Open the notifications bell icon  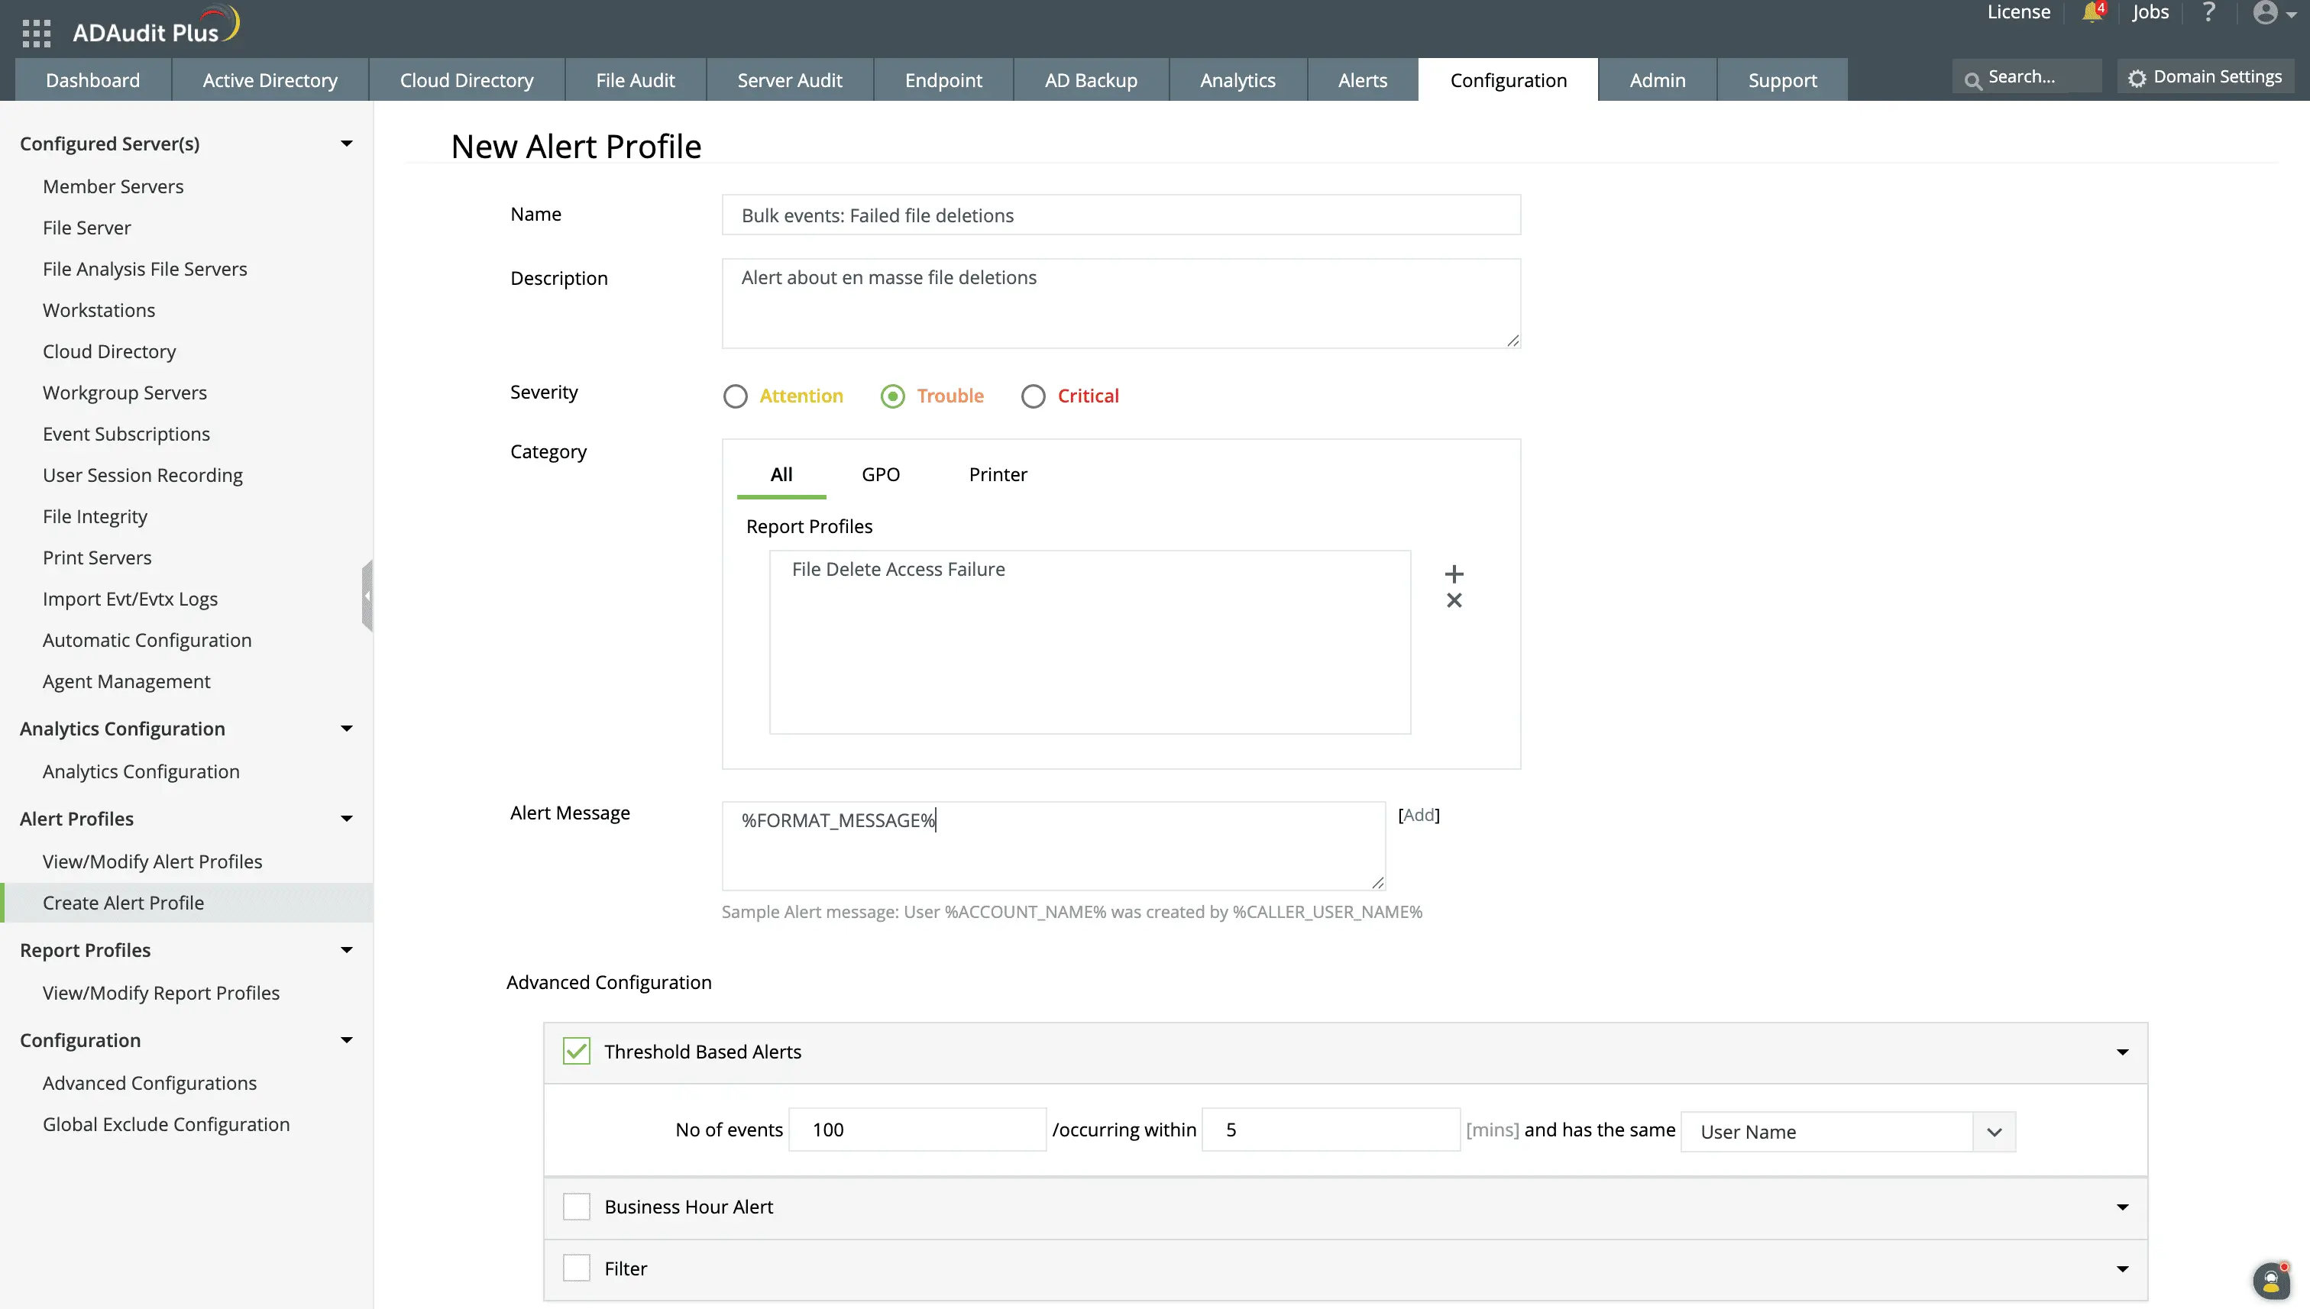point(2092,12)
